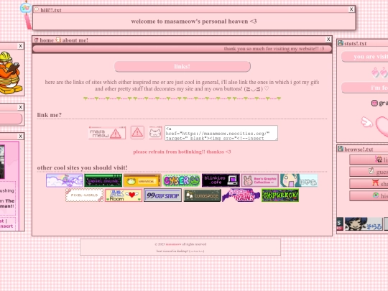Open the about me! link
Screen dimensions: 388x291
pyautogui.click(x=75, y=40)
